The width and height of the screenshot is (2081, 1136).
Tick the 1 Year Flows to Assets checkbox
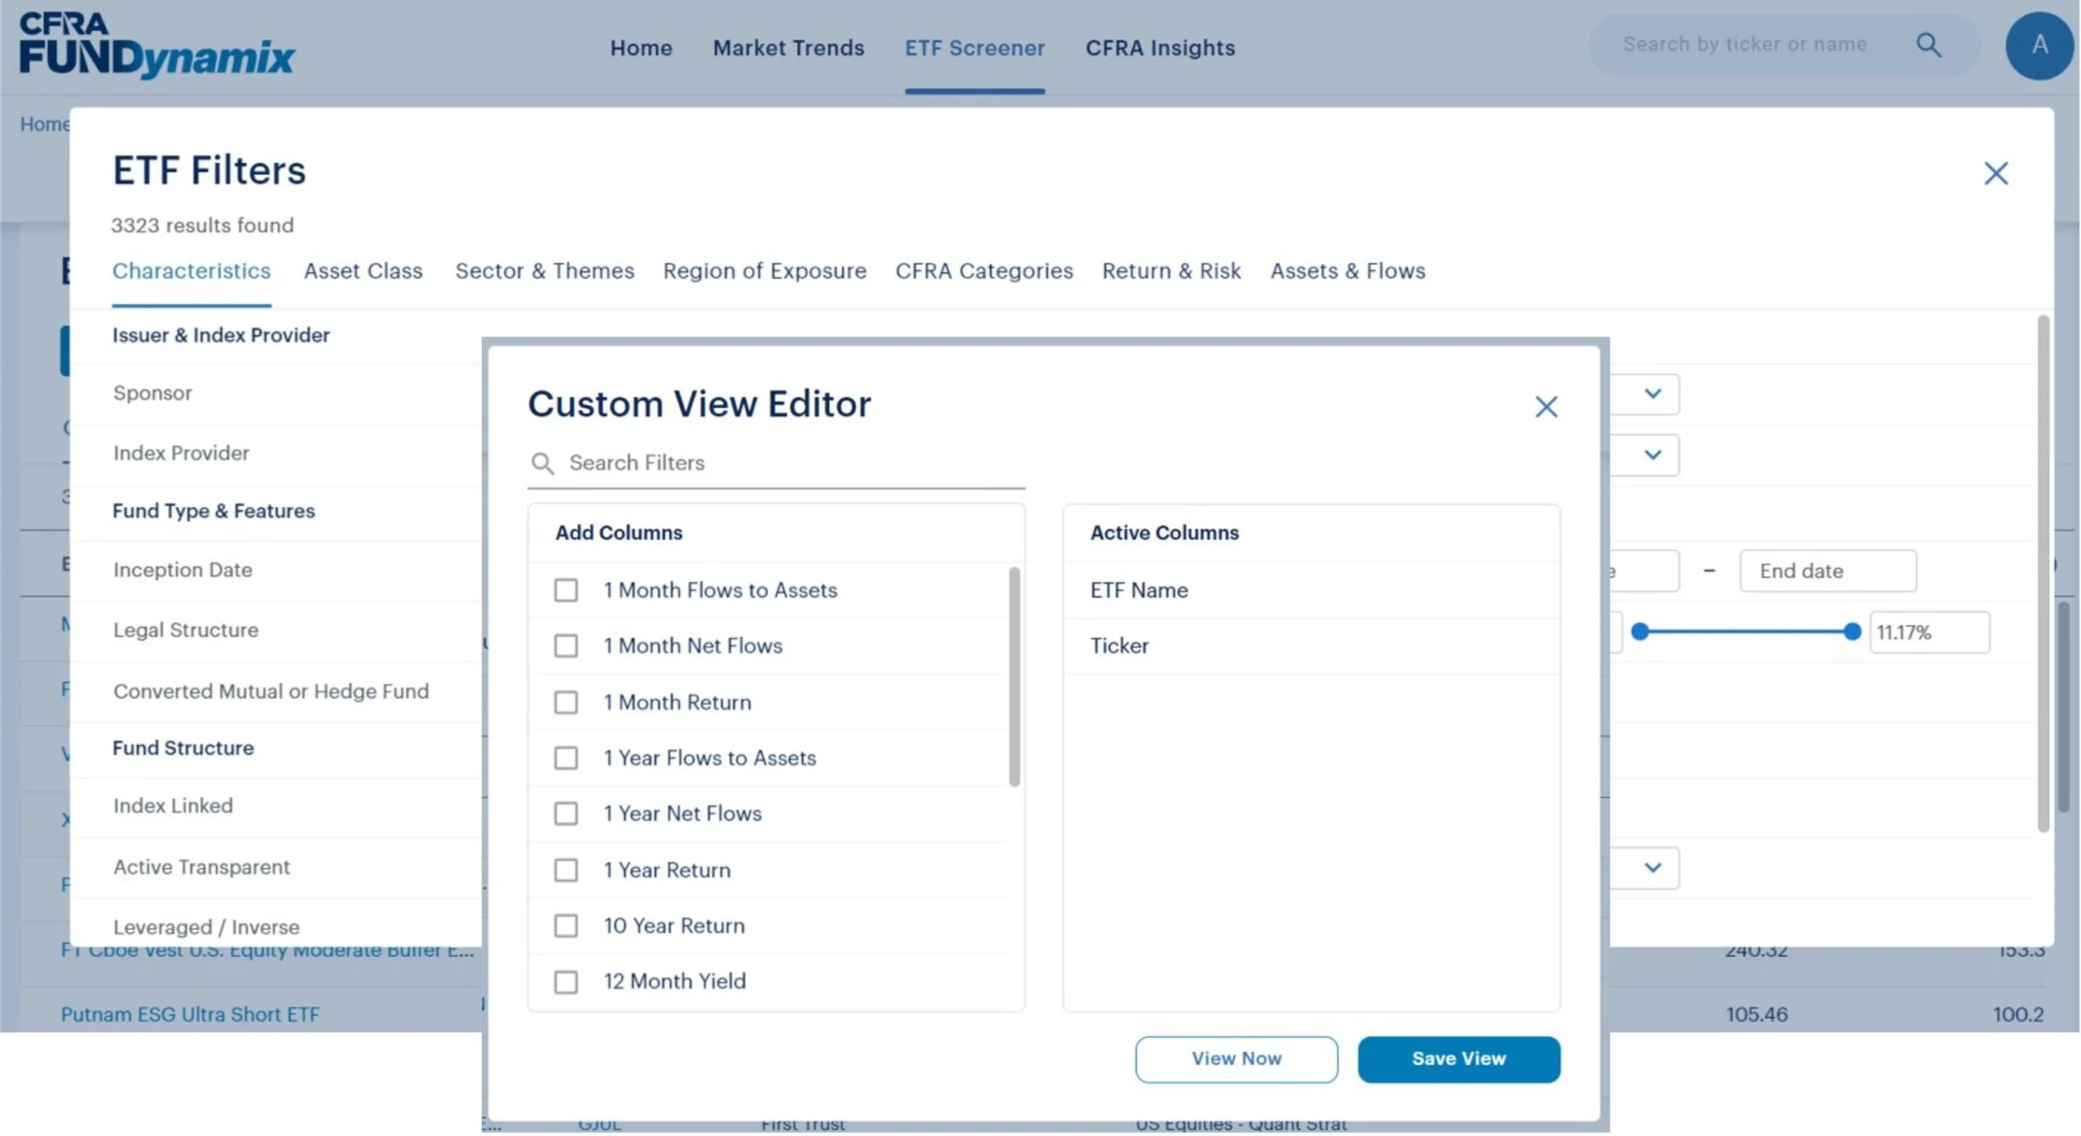[x=566, y=758]
